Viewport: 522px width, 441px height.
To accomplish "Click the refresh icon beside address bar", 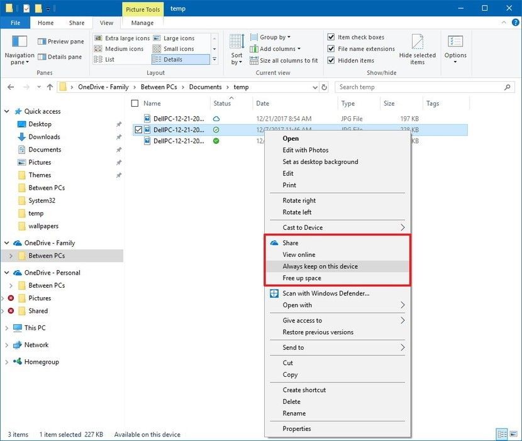I will tap(325, 87).
